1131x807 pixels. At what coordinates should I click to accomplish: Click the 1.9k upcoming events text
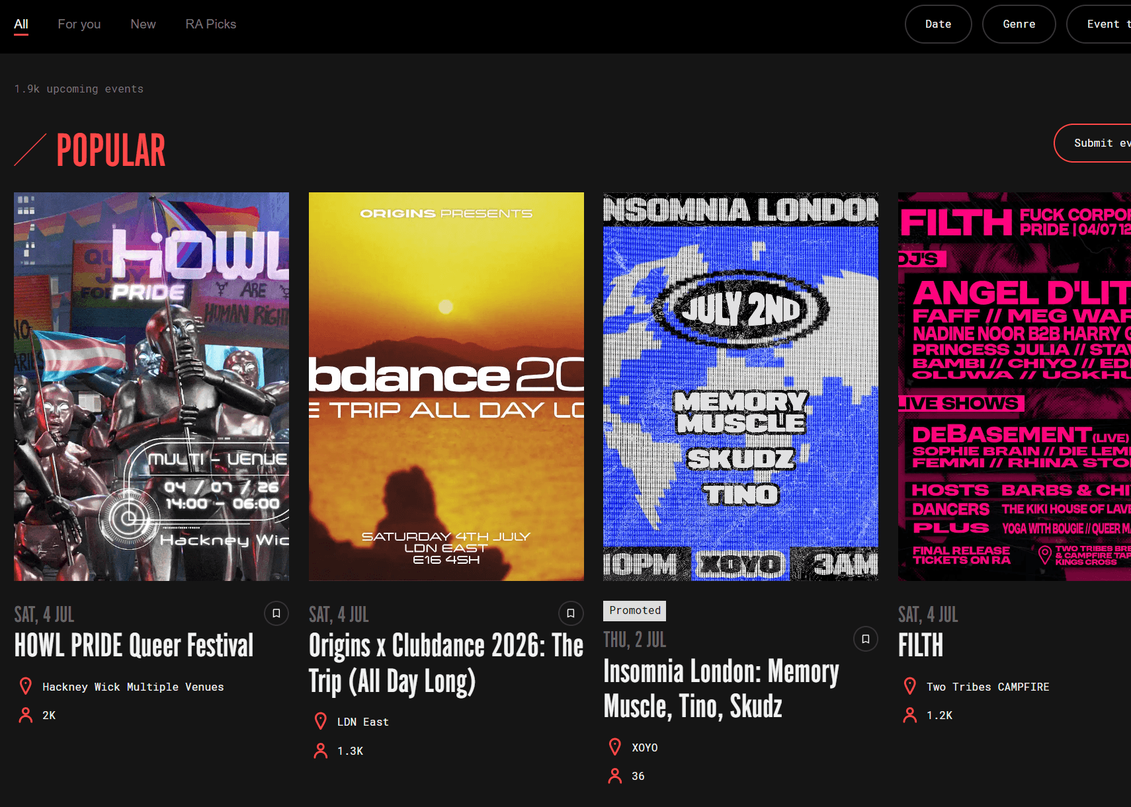click(x=79, y=89)
